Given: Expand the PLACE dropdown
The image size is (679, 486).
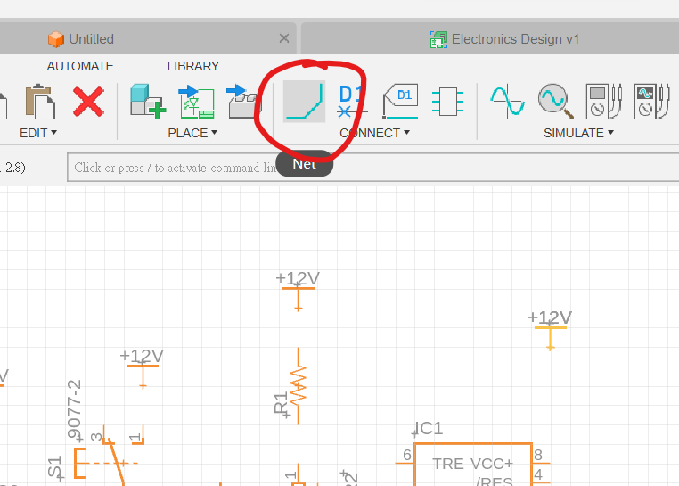Looking at the screenshot, I should (x=192, y=133).
